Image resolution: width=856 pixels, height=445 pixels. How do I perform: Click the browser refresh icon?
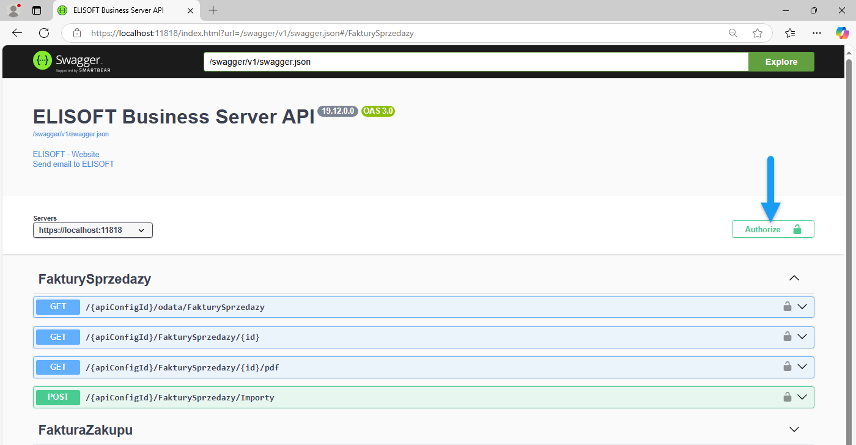click(x=44, y=33)
